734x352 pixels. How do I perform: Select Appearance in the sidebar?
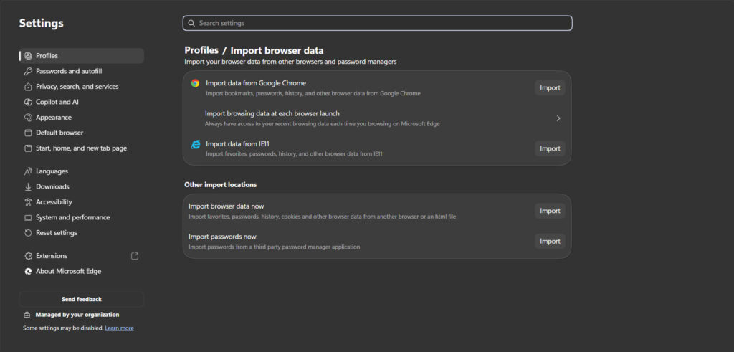click(x=82, y=118)
